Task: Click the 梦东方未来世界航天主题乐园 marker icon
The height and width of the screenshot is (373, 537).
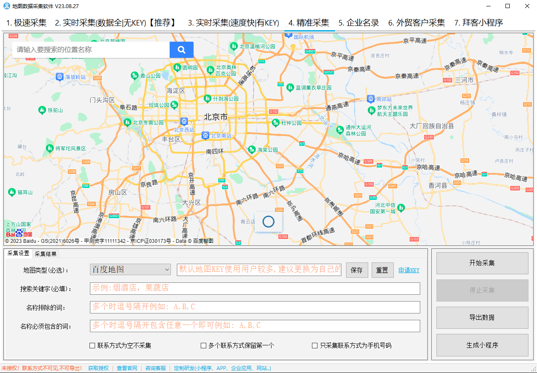Action: tap(371, 111)
